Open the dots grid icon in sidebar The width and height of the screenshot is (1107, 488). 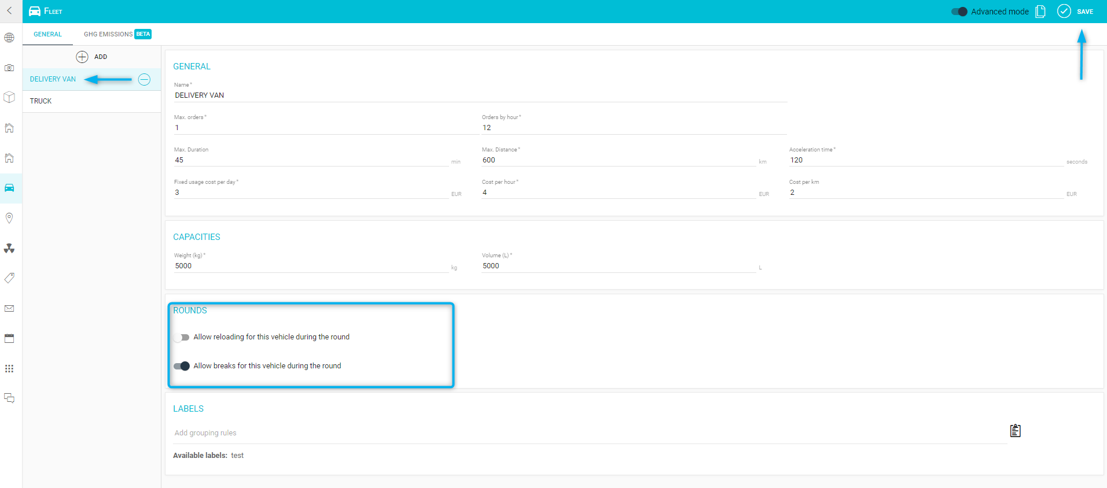tap(9, 368)
